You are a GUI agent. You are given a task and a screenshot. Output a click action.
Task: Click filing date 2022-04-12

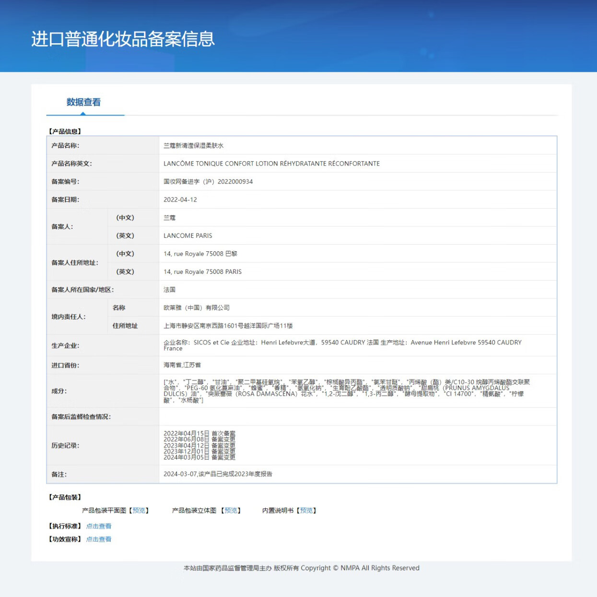point(180,200)
